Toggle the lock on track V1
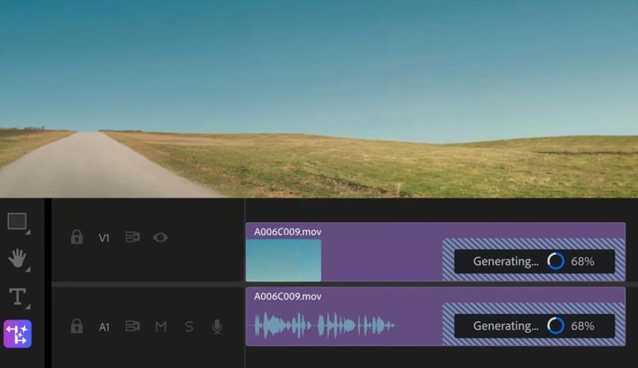638x368 pixels. [x=77, y=237]
